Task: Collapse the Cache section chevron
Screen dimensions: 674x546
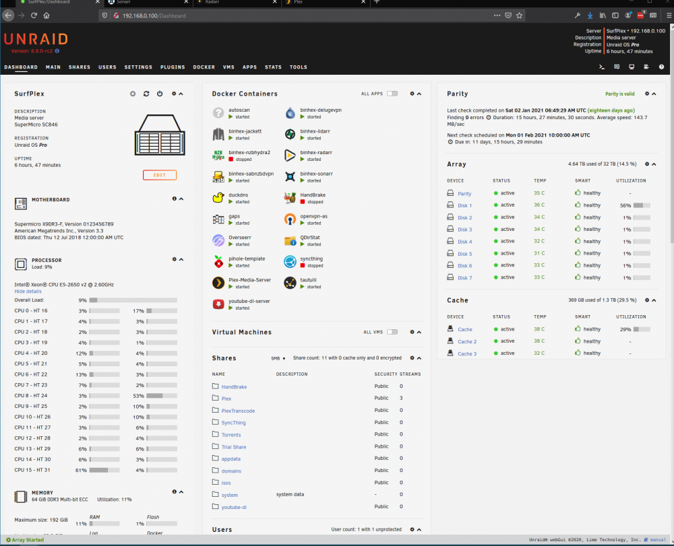Action: [654, 300]
